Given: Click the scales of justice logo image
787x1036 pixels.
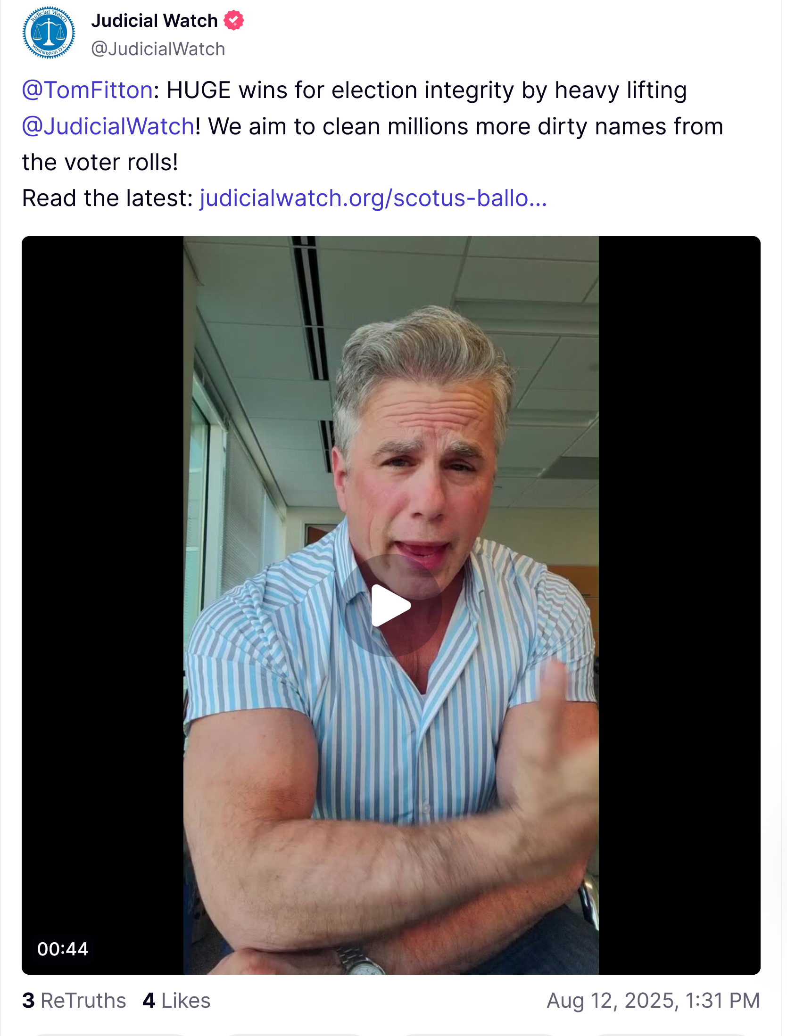Looking at the screenshot, I should pos(49,33).
